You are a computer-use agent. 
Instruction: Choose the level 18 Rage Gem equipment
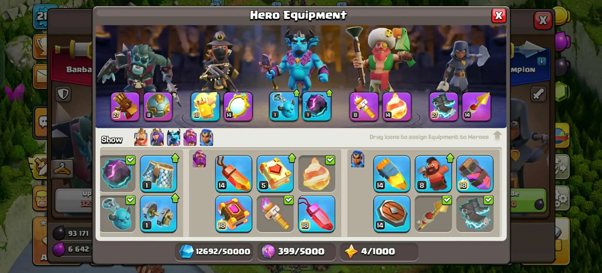click(x=317, y=214)
